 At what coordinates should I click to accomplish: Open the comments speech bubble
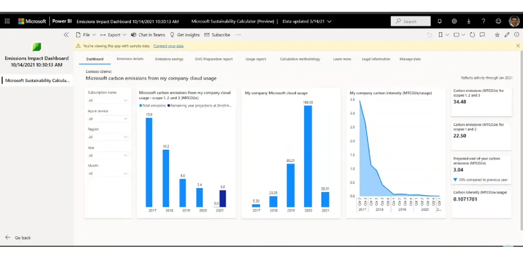pyautogui.click(x=482, y=35)
